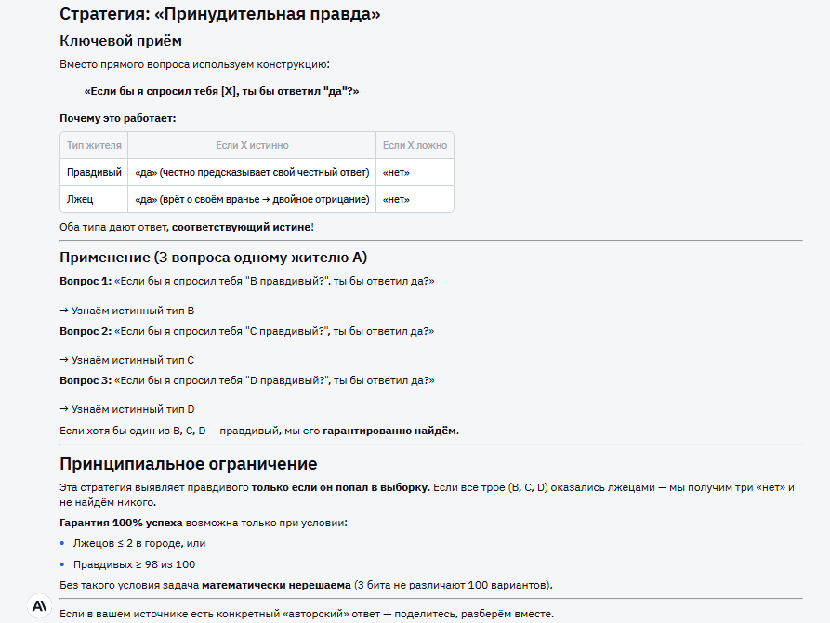Click the Anthropic logo icon at bottom left
The width and height of the screenshot is (830, 623).
pyautogui.click(x=39, y=605)
